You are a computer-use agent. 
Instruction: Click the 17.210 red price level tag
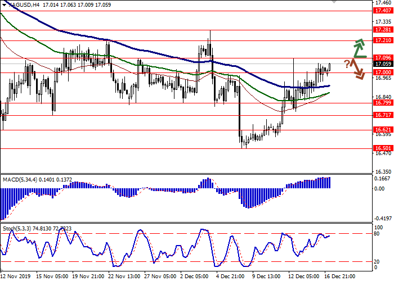point(383,40)
